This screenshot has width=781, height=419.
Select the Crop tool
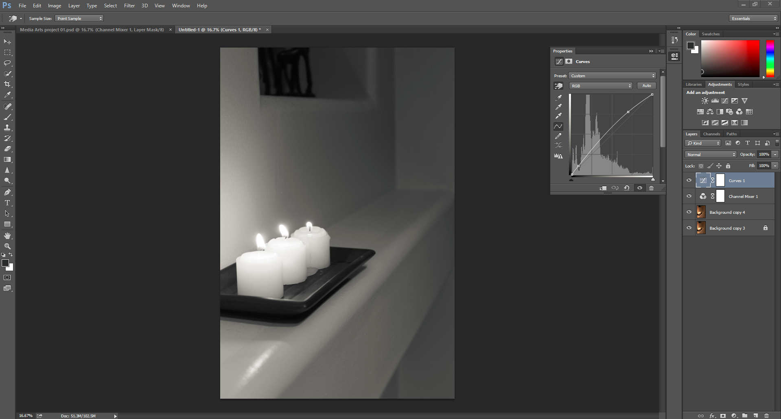pyautogui.click(x=7, y=84)
